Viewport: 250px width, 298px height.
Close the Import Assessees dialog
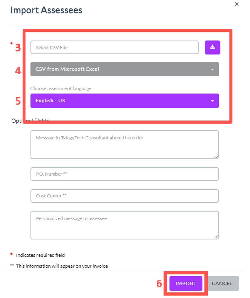coord(236,4)
